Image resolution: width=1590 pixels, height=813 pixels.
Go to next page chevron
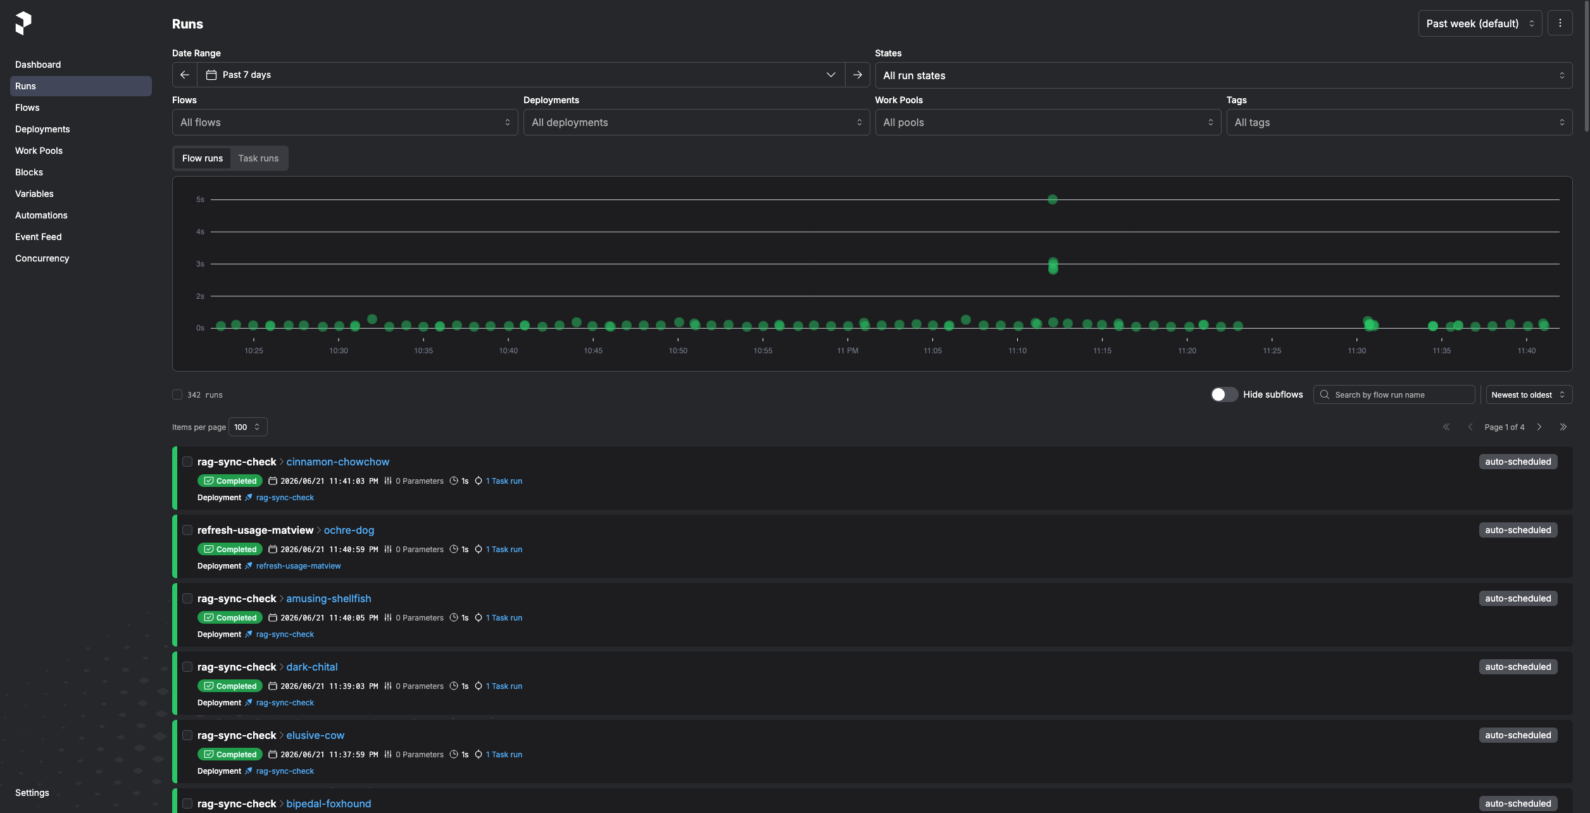tap(1539, 427)
